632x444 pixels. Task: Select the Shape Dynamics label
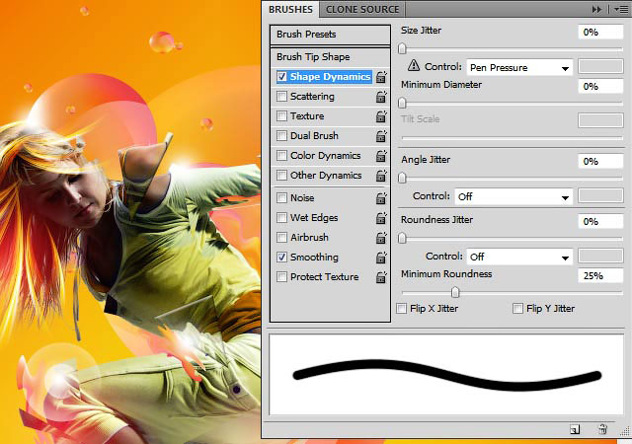(x=330, y=77)
